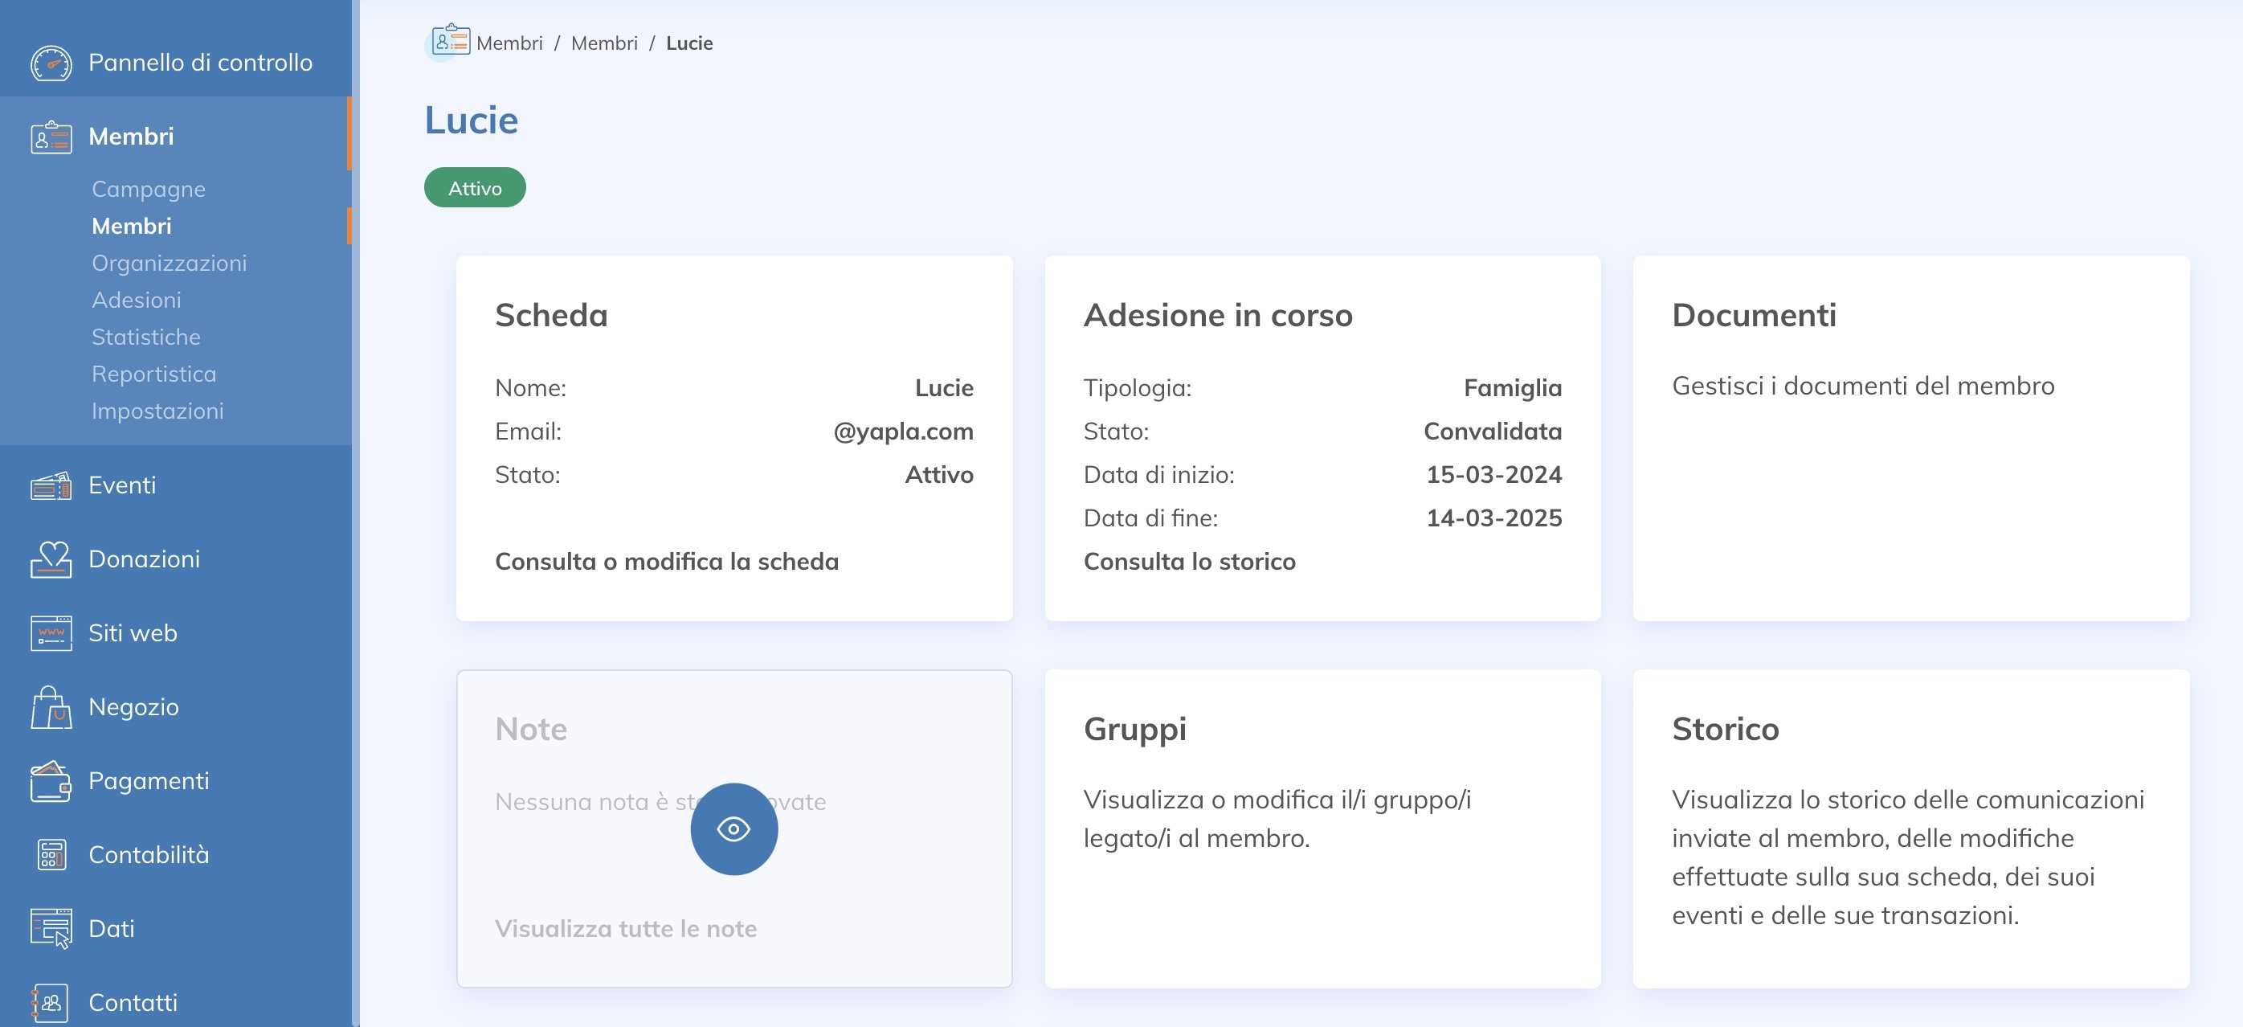Screen dimensions: 2243x1027
Task: Click the middle Membri breadcrumb link
Action: (x=603, y=43)
